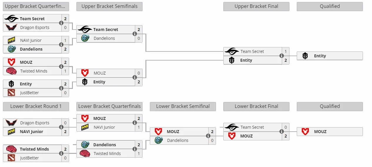Click the MOUZ logo in lower Qualified box

(x=305, y=132)
